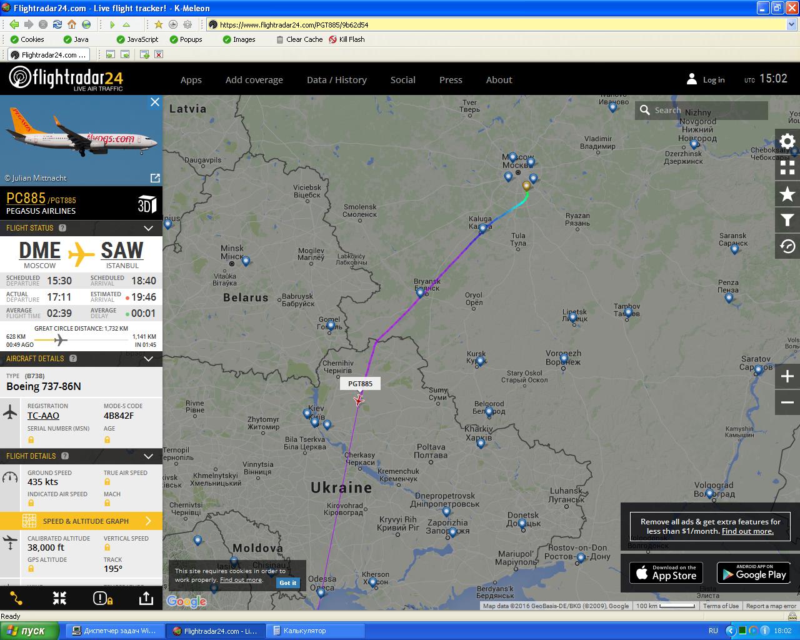
Task: Zoom in the map with plus button
Action: pyautogui.click(x=787, y=376)
